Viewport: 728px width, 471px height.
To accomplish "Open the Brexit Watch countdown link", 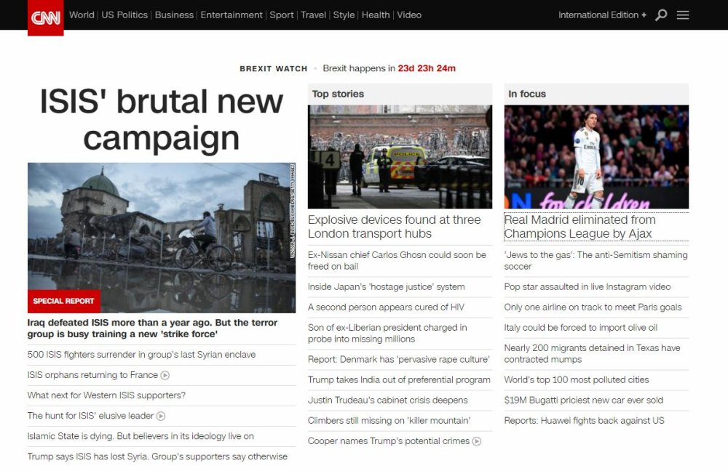I will (389, 68).
